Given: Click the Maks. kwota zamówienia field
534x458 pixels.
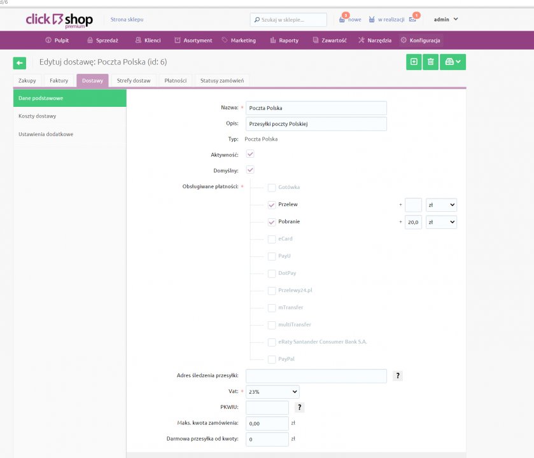Looking at the screenshot, I should pyautogui.click(x=267, y=423).
